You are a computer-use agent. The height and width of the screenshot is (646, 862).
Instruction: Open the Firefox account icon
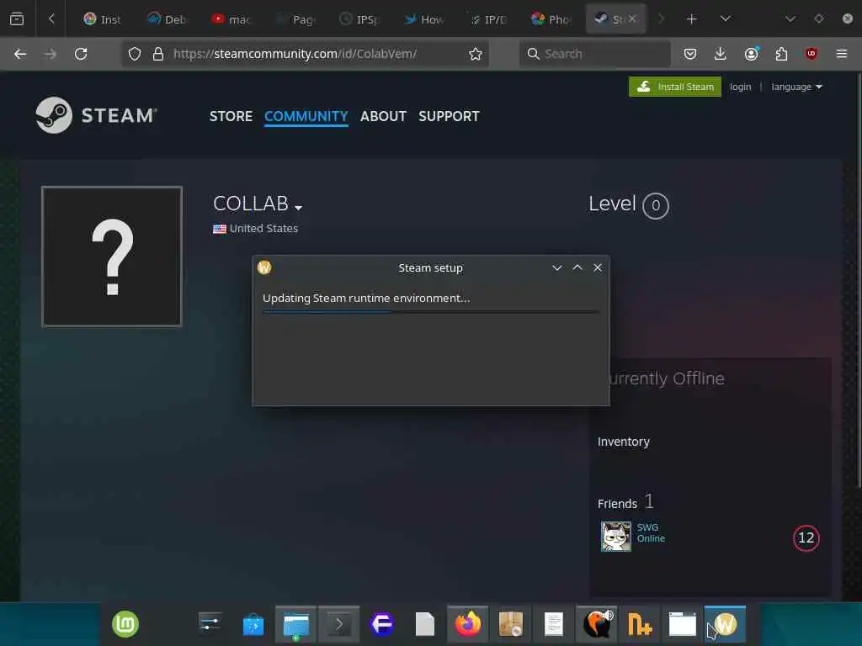pyautogui.click(x=752, y=54)
